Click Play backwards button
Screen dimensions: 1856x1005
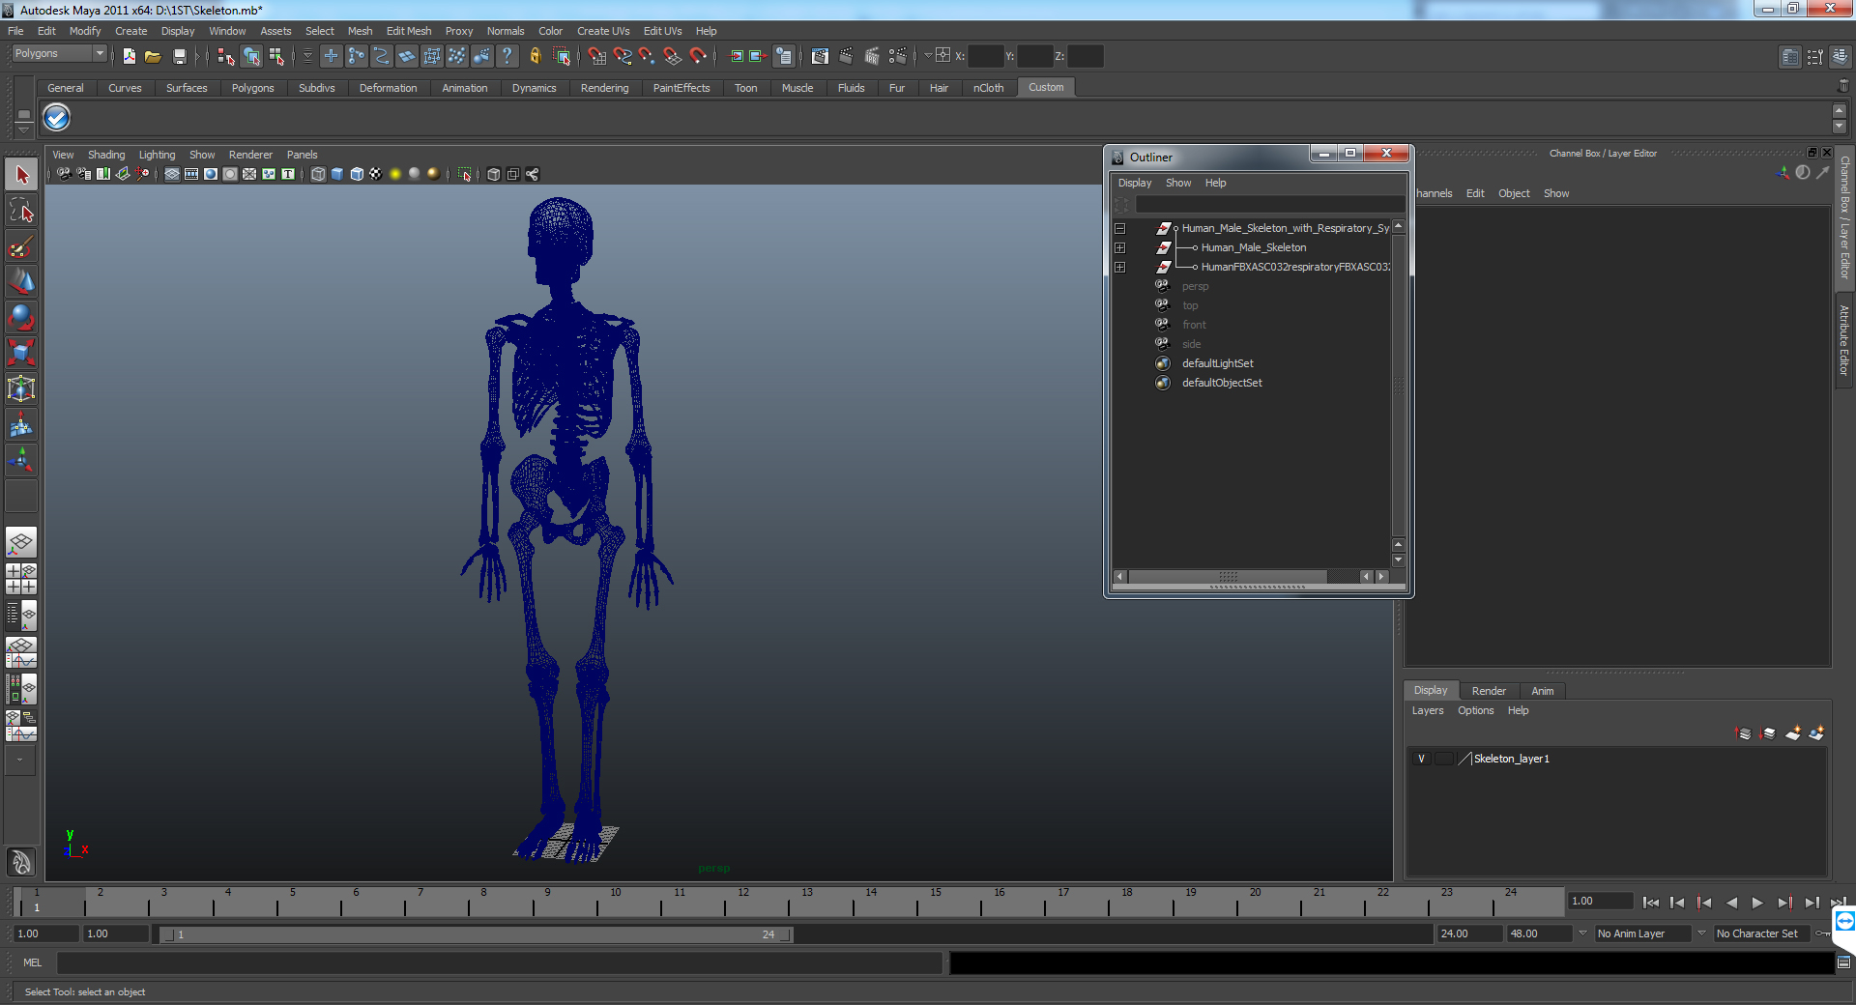(1731, 903)
